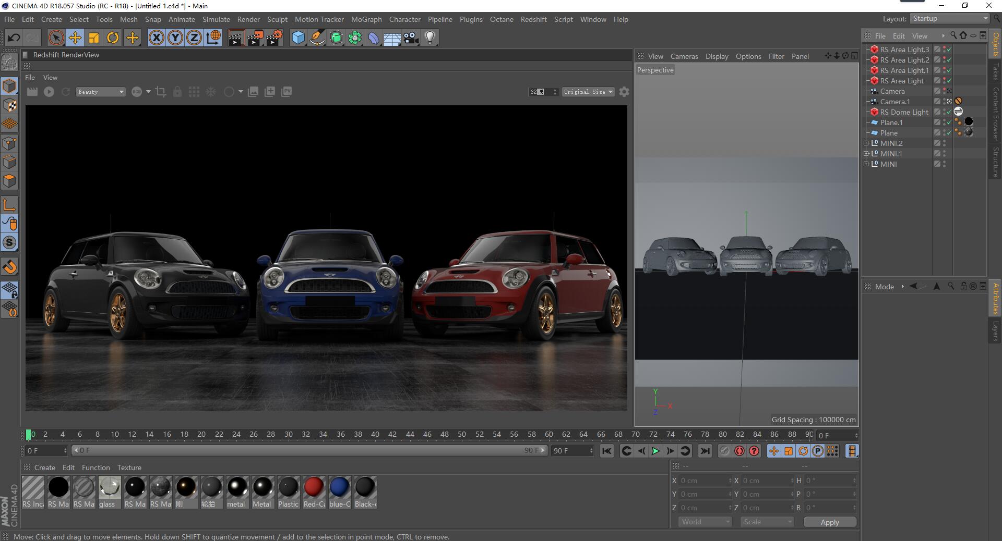Viewport: 1002px width, 541px height.
Task: Click the light creation icon in the toolbar
Action: click(429, 38)
